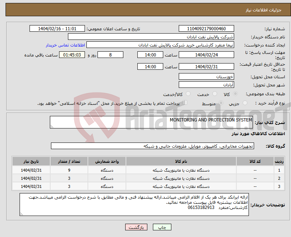The image size is (291, 237).
Task: Click the description box resize handle
Action: [52, 127]
